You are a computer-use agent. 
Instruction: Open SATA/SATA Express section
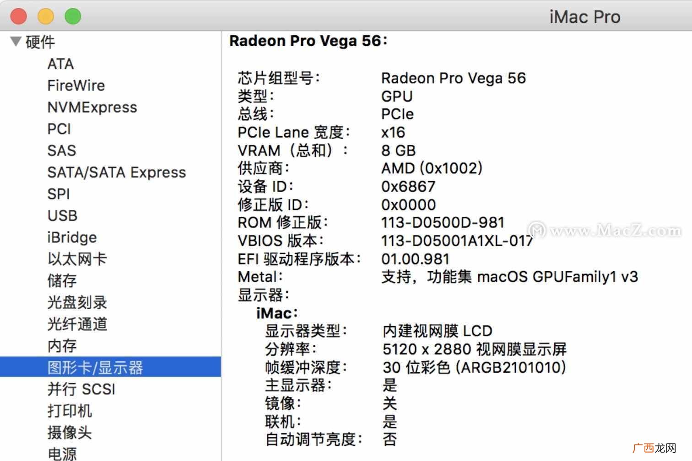click(x=117, y=172)
